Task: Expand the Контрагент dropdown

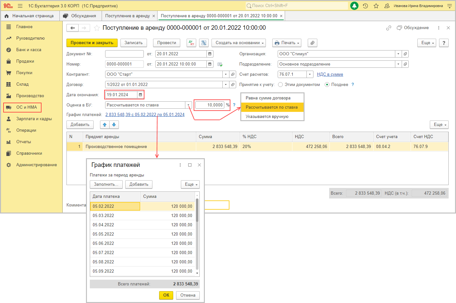Action: pos(226,74)
